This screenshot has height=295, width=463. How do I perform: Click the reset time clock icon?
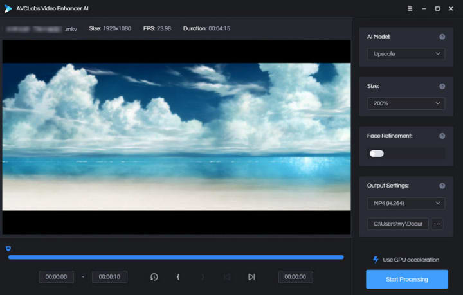coord(154,277)
